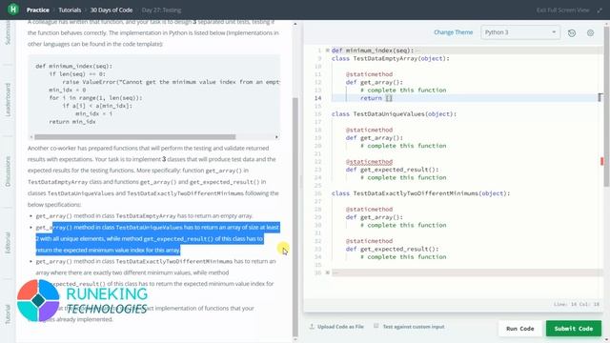Click 'return min_idx' in the sample code

tap(72, 122)
